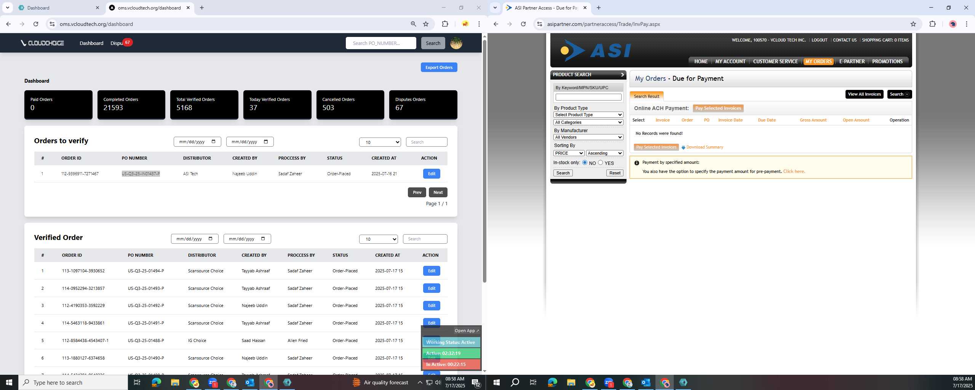
Task: Switch to the Dashboard browser tab
Action: tap(59, 8)
